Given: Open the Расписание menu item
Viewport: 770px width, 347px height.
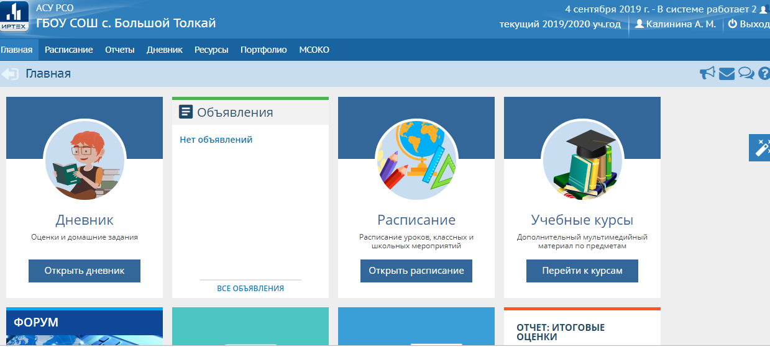Looking at the screenshot, I should pyautogui.click(x=69, y=50).
